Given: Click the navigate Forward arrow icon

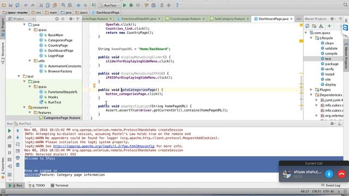Looking at the screenshot, I should click(85, 5).
